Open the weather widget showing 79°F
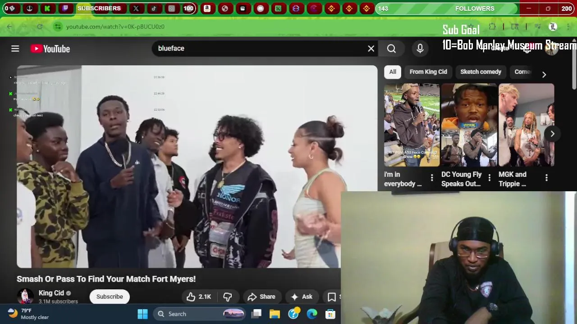This screenshot has width=577, height=324. (28, 314)
